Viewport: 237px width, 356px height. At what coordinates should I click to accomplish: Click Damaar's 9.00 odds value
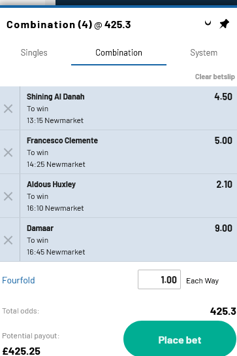(223, 228)
